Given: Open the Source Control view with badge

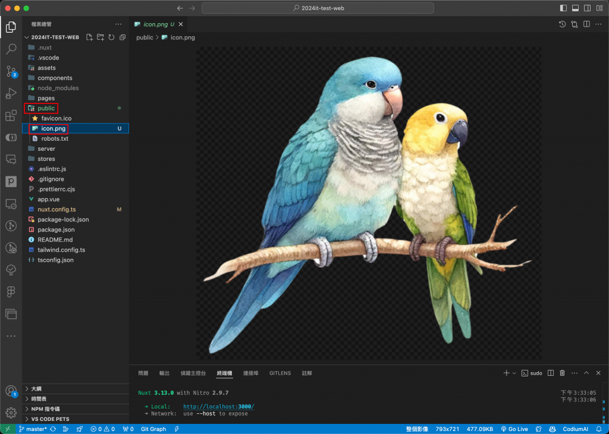Looking at the screenshot, I should [11, 72].
